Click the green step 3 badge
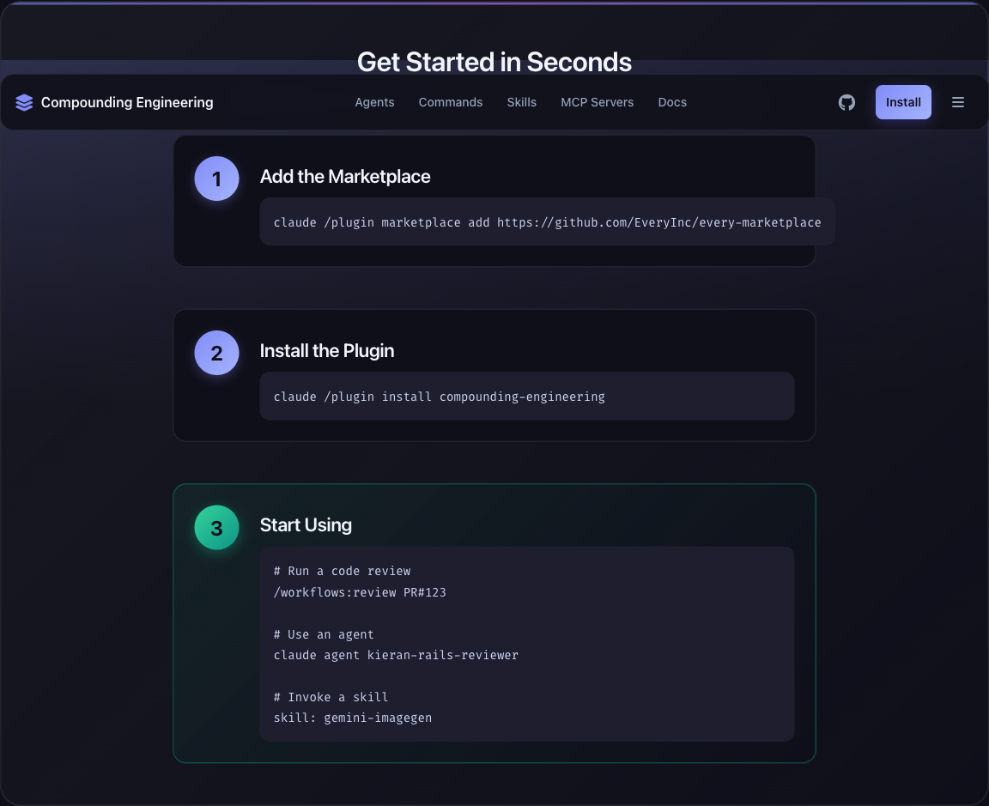Image resolution: width=989 pixels, height=806 pixels. point(216,528)
